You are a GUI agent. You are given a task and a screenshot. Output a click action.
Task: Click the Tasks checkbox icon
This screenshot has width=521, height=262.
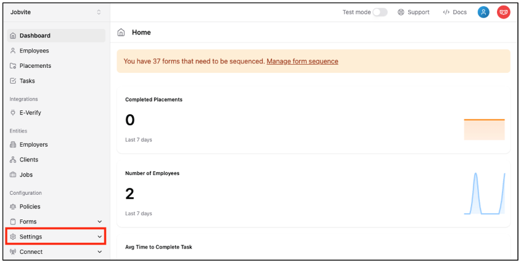tap(13, 81)
